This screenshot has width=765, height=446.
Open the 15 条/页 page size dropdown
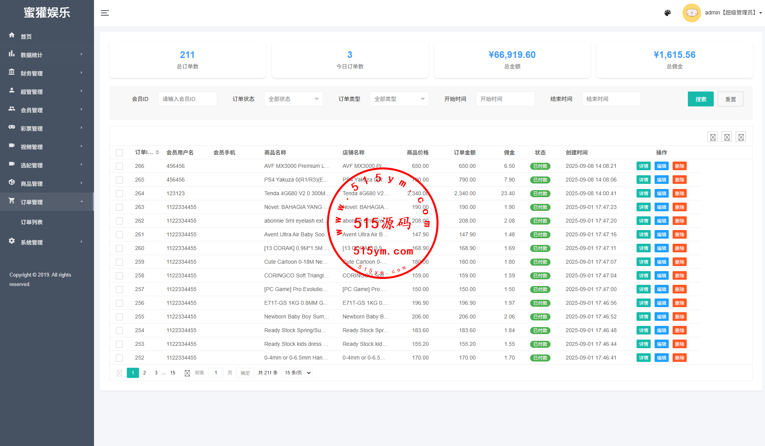pyautogui.click(x=297, y=373)
